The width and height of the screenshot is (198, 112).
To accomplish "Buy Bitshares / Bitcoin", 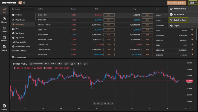I will click(x=147, y=25).
